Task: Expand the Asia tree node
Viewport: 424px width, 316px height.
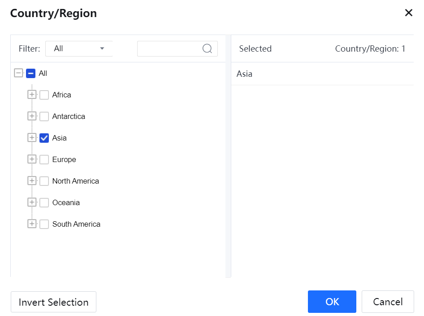Action: tap(32, 138)
